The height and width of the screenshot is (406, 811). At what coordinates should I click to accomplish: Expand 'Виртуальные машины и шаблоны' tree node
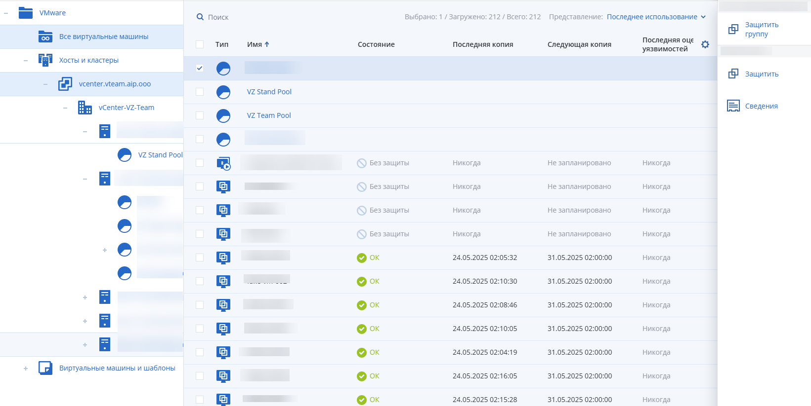click(x=26, y=368)
